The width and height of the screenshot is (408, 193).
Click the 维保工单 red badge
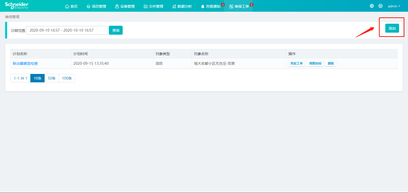pos(251,5)
